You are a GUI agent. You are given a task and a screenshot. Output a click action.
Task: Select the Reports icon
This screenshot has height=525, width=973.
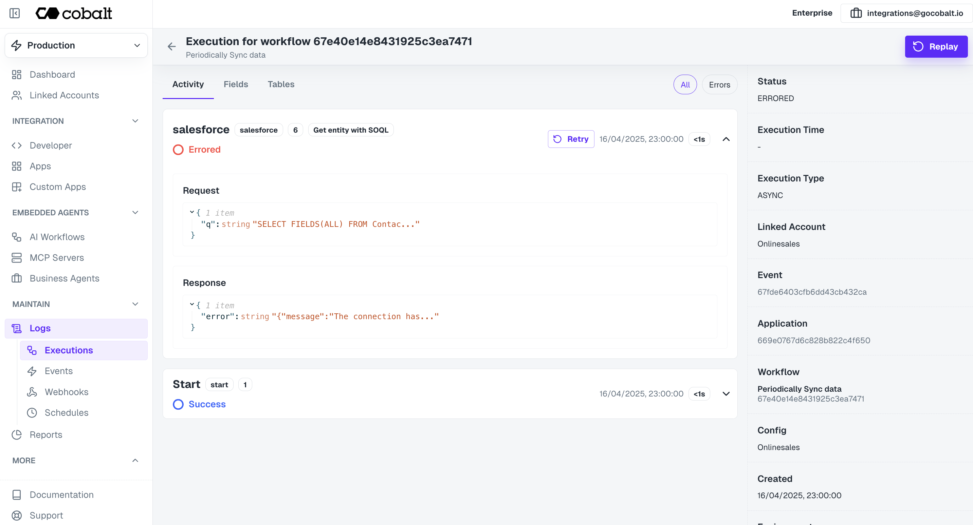point(16,434)
